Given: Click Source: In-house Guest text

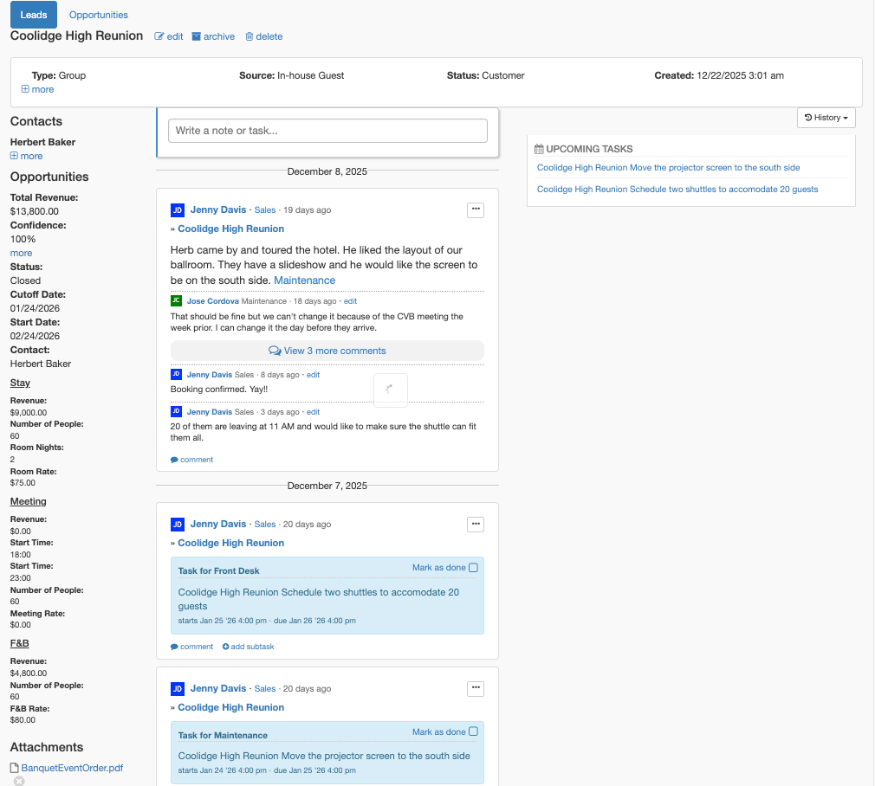Looking at the screenshot, I should 291,75.
